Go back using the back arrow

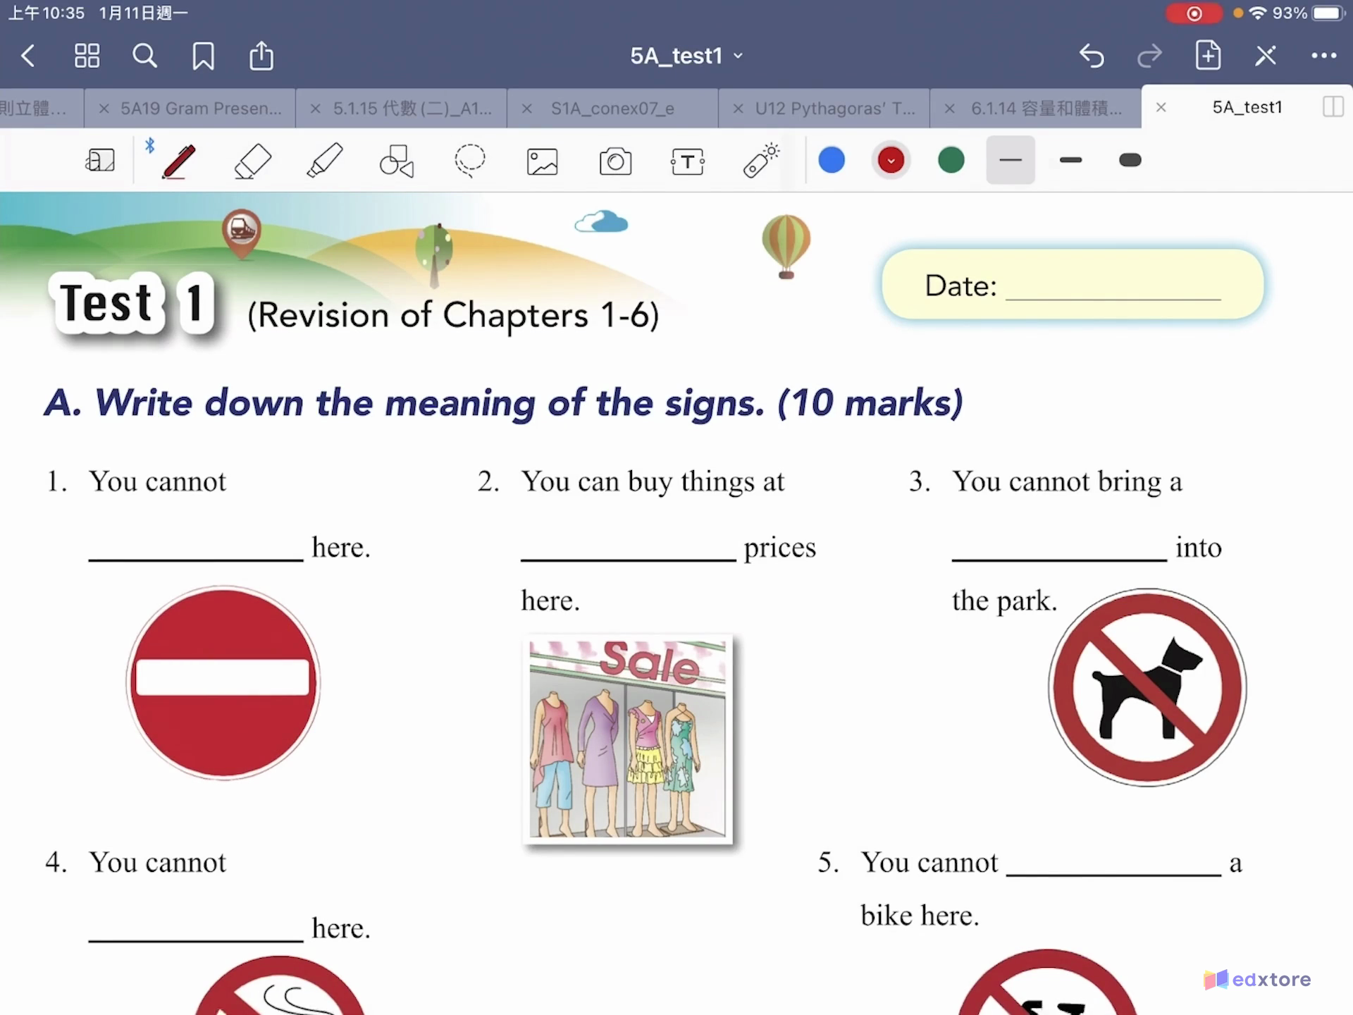pyautogui.click(x=28, y=56)
